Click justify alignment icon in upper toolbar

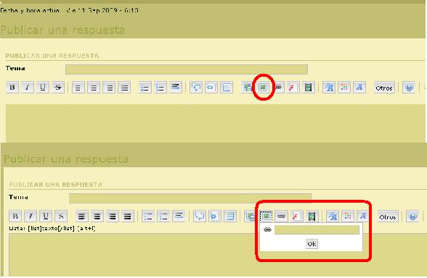124,88
